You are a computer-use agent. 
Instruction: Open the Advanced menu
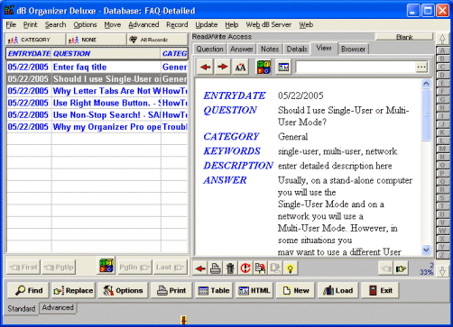pos(143,25)
